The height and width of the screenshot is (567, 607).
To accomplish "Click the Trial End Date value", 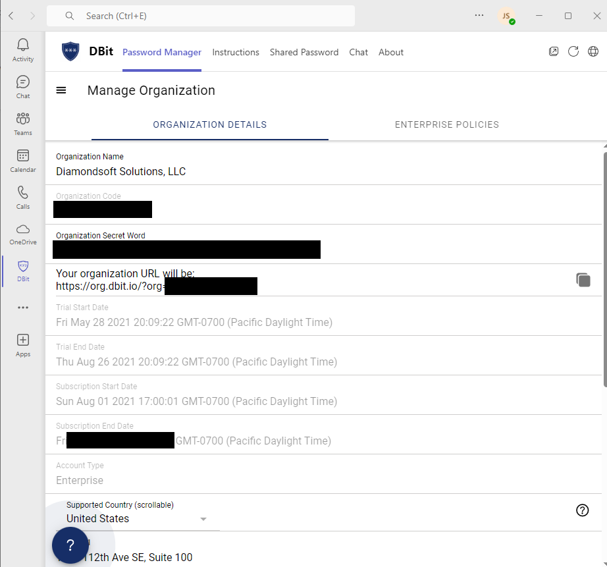I will point(196,362).
